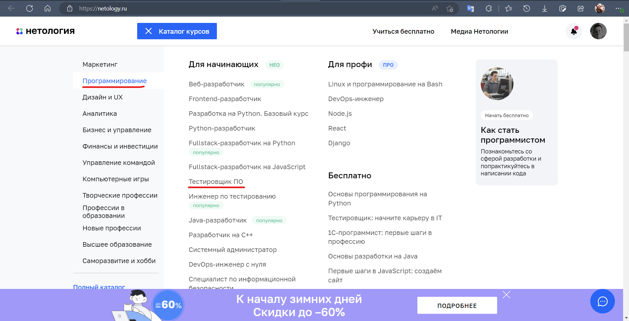Open the browser profile avatar
Screen dimensions: 629x321
pos(600,9)
